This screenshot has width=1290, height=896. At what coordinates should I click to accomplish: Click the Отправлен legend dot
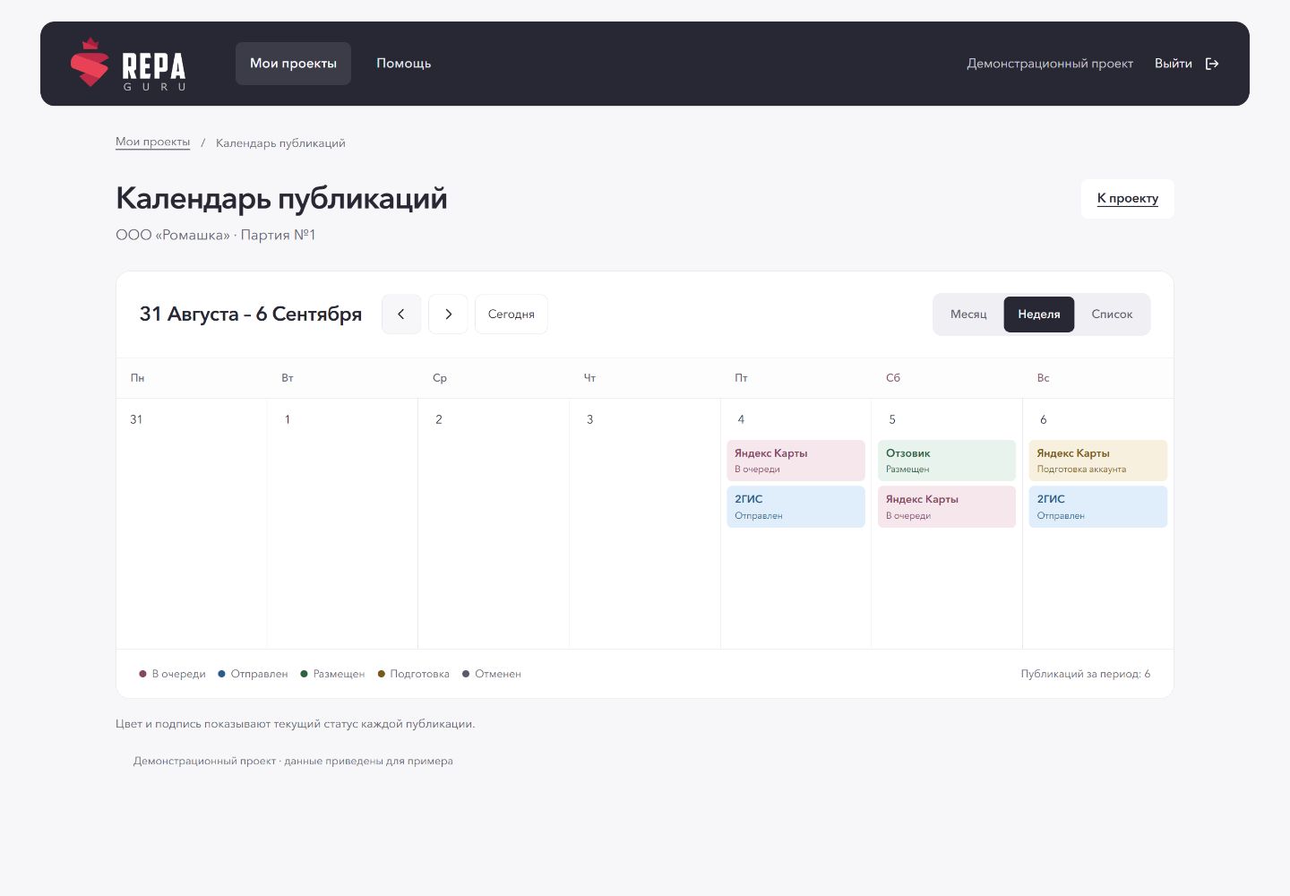pos(221,674)
